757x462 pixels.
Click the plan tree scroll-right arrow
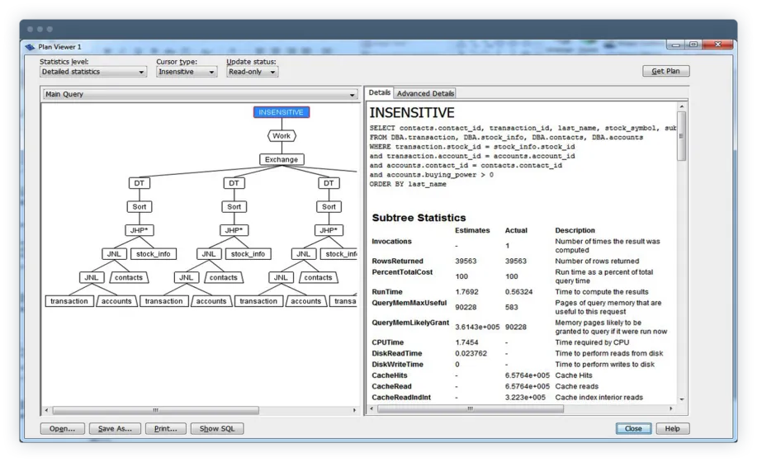353,410
